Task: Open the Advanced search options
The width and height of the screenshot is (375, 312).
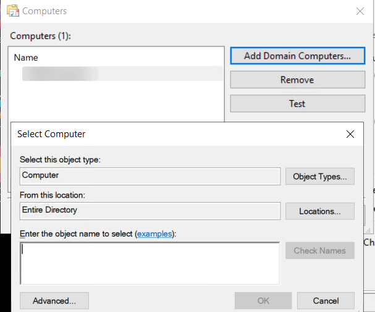Action: (54, 301)
